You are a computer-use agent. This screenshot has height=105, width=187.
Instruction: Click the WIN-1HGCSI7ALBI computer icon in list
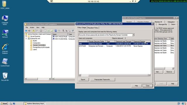click(x=53, y=36)
